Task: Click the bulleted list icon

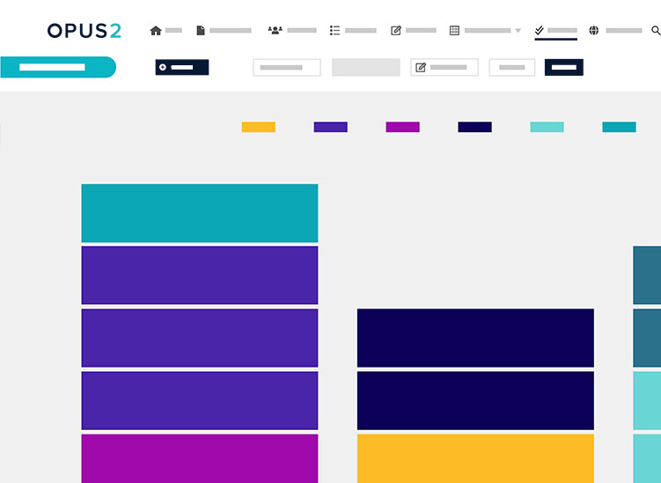Action: [334, 31]
